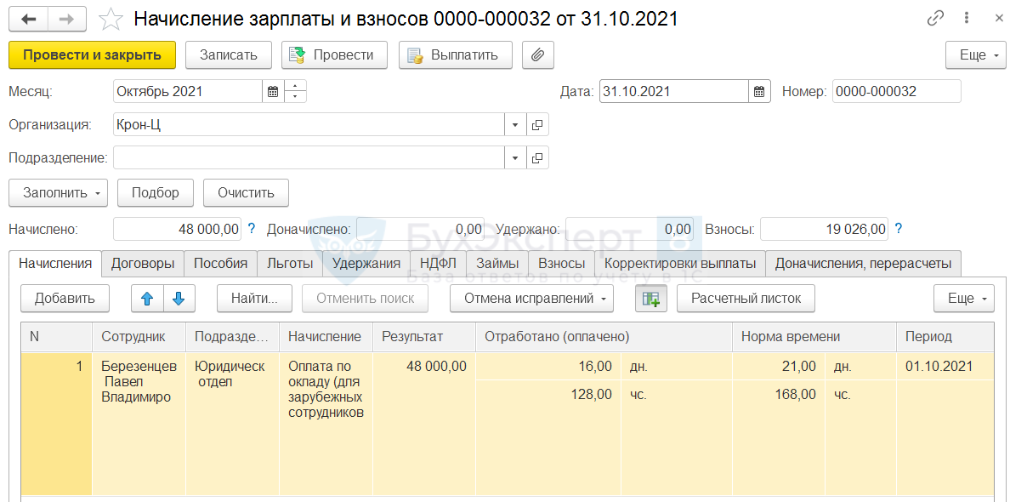This screenshot has height=502, width=1010.
Task: Open calendar picker for the Месяц field
Action: pyautogui.click(x=273, y=91)
